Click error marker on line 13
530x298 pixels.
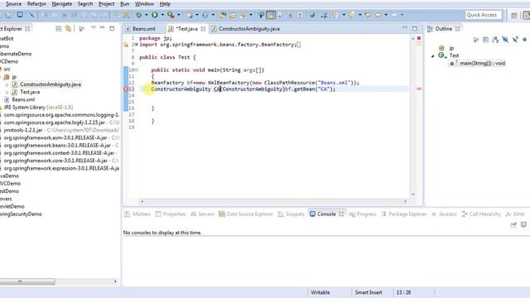pos(126,89)
